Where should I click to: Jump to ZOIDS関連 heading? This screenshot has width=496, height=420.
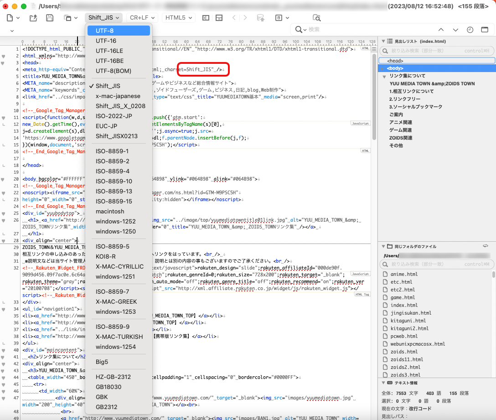point(400,138)
